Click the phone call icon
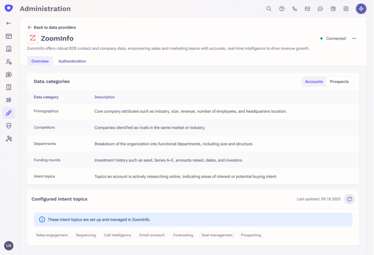 pyautogui.click(x=294, y=9)
